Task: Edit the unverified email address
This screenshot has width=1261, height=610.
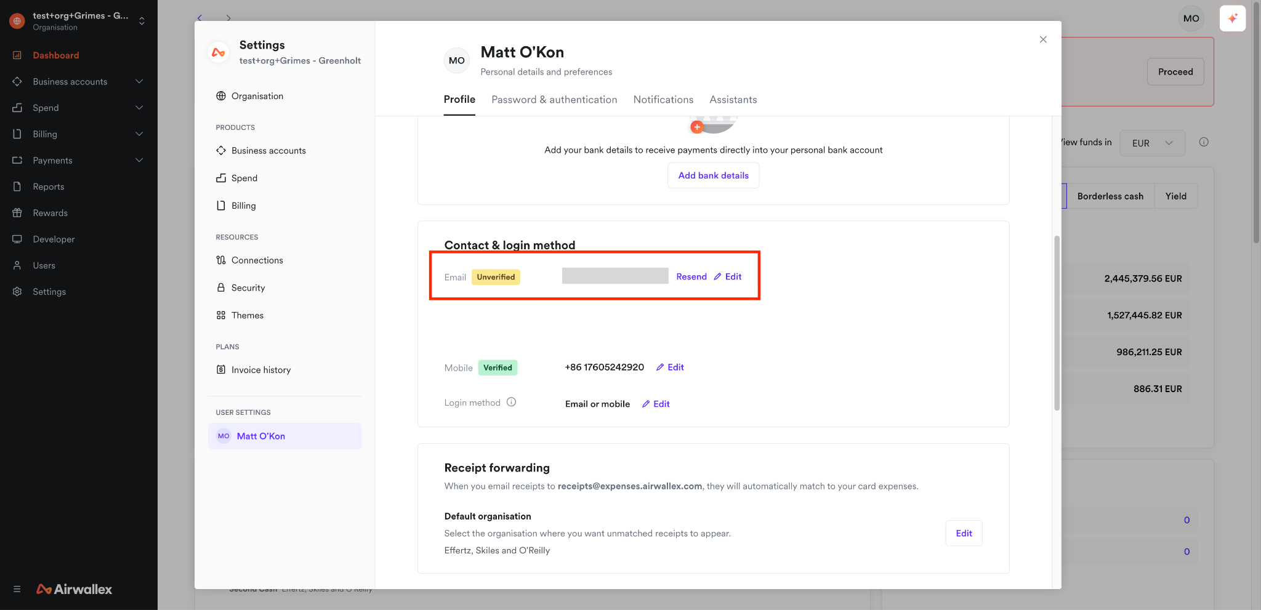Action: pos(728,277)
